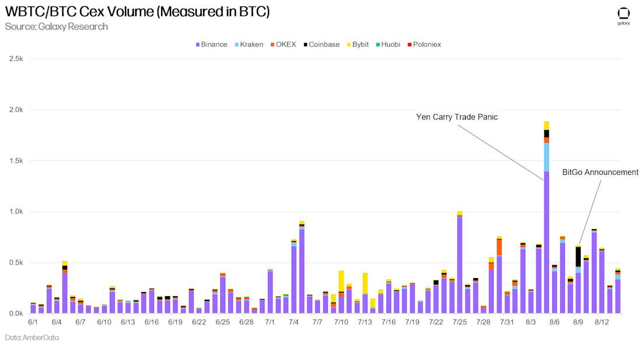Click the 1.5k y-axis label

16,161
